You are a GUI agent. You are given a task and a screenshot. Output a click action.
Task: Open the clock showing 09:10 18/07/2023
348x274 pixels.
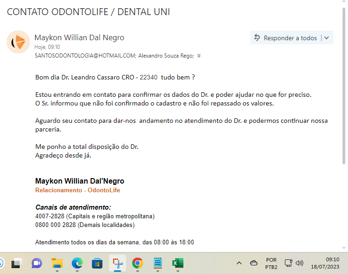(x=325, y=263)
